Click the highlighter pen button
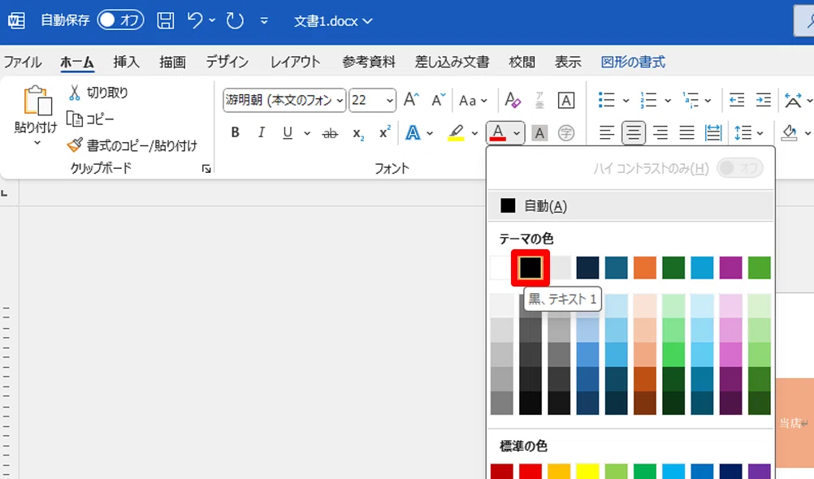This screenshot has width=814, height=479. click(x=456, y=133)
